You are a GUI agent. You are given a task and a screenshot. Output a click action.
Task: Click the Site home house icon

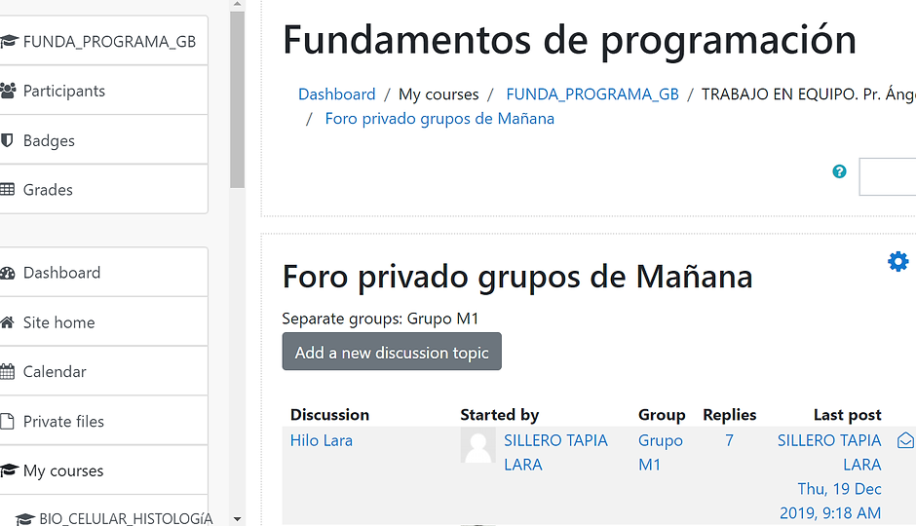[7, 322]
